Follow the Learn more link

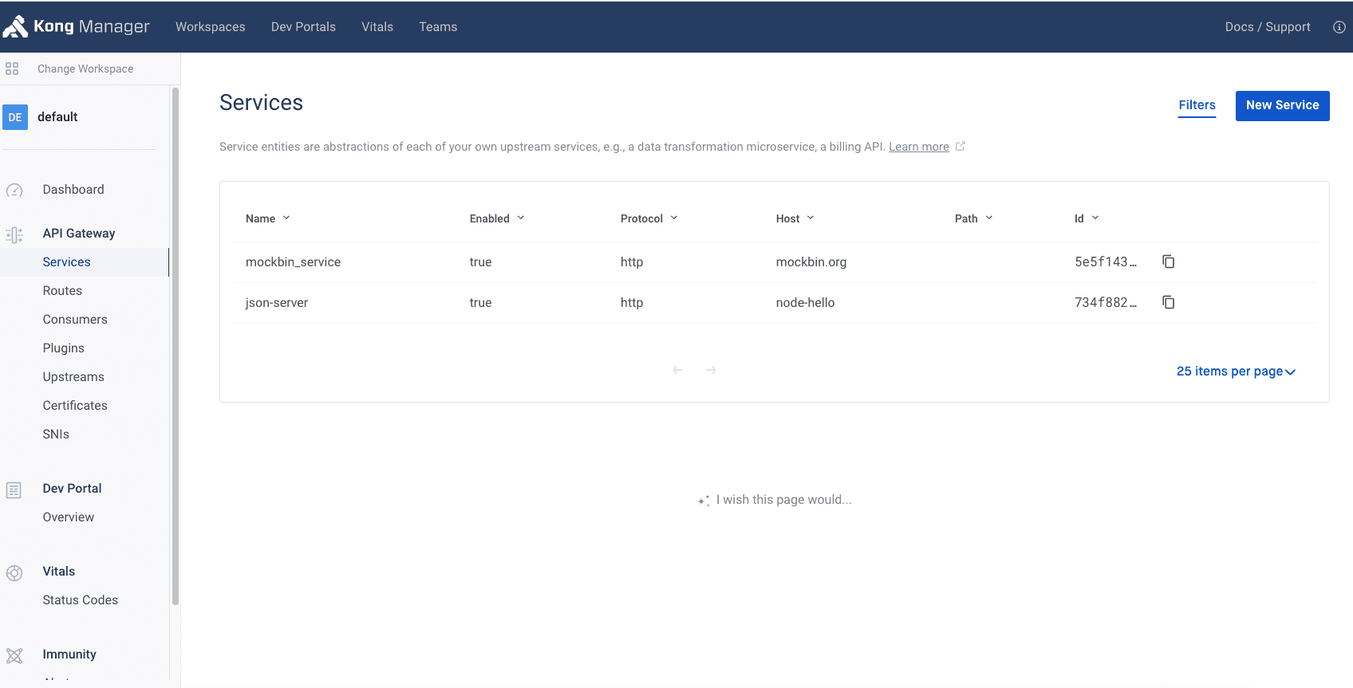(x=919, y=147)
